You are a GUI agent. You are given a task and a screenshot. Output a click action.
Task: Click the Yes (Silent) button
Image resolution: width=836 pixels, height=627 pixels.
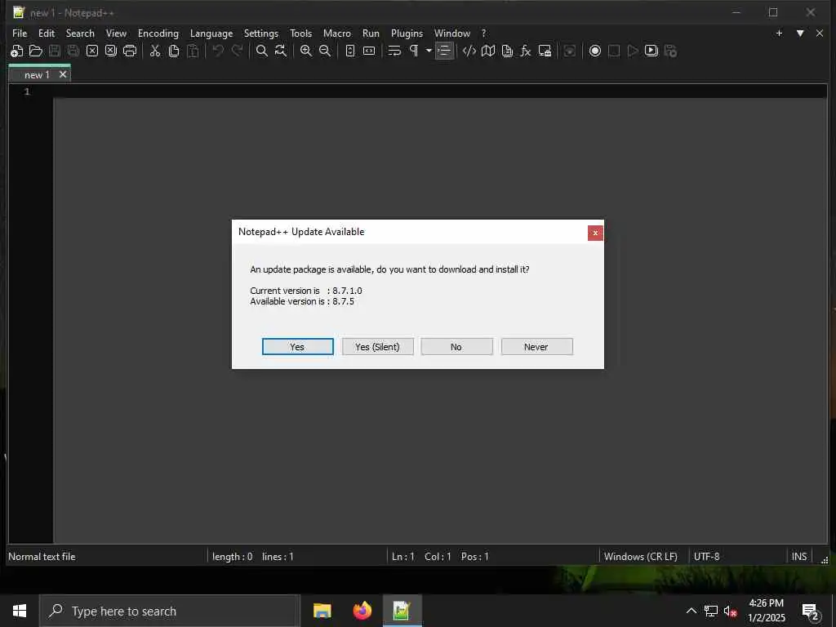tap(377, 346)
